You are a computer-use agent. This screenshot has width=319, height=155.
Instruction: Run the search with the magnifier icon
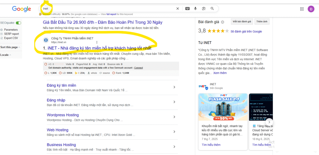(212, 8)
